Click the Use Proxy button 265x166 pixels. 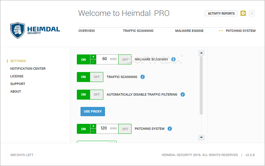[93, 112]
